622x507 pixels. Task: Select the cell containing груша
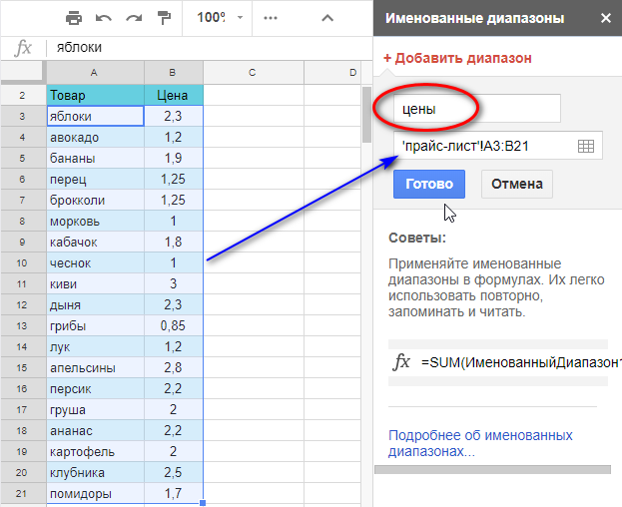95,410
